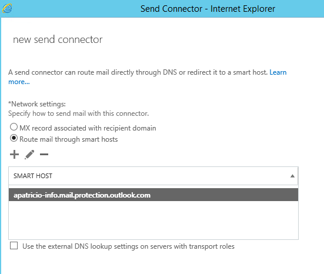This screenshot has width=324, height=274.
Task: Select MX record associated with recipient domain
Action: (14, 127)
